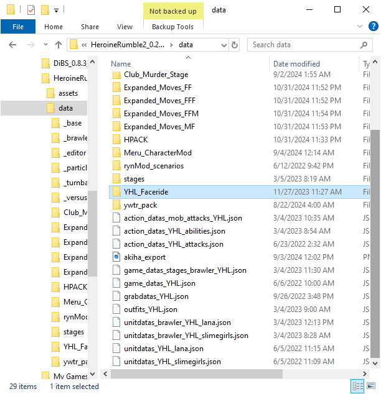Image resolution: width=381 pixels, height=394 pixels.
Task: Refresh the data folder view
Action: pos(235,45)
